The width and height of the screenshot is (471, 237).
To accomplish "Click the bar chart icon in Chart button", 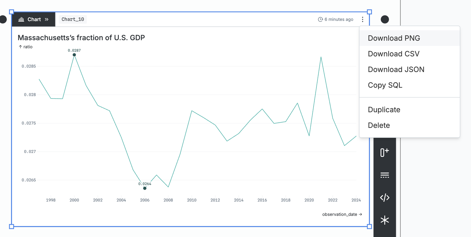I will [21, 19].
